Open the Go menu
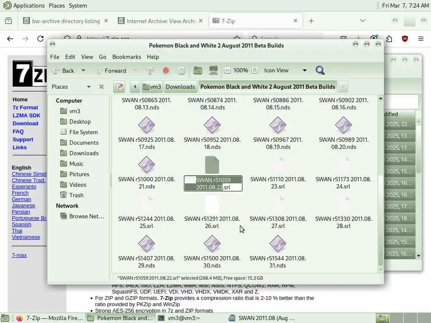 103,57
